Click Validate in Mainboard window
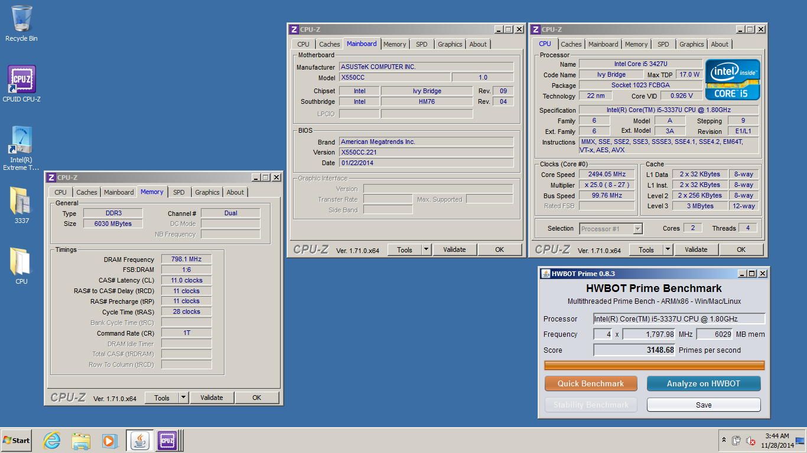The image size is (807, 453). (x=454, y=250)
